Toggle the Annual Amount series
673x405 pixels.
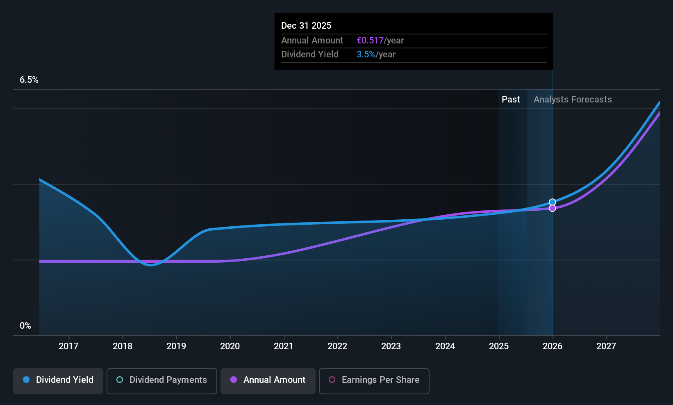pyautogui.click(x=268, y=381)
